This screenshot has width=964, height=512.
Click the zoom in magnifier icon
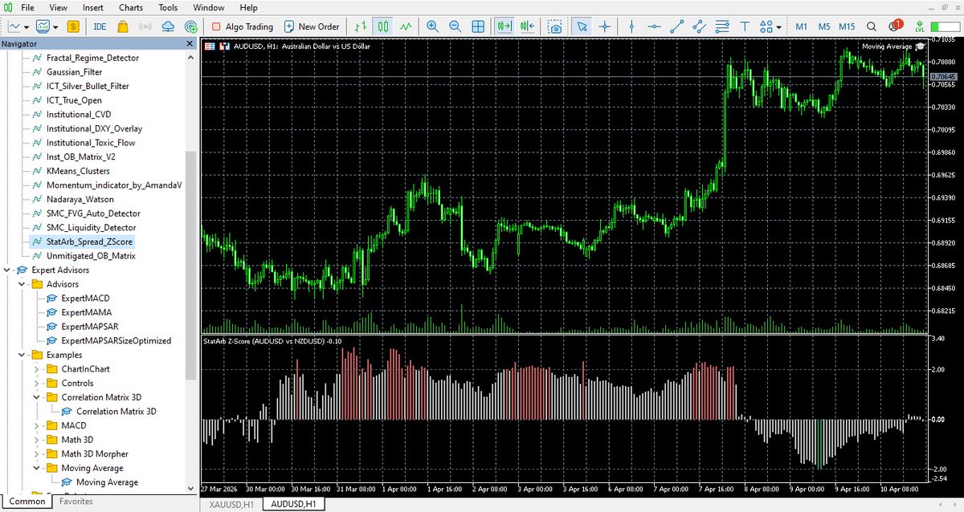click(x=433, y=26)
